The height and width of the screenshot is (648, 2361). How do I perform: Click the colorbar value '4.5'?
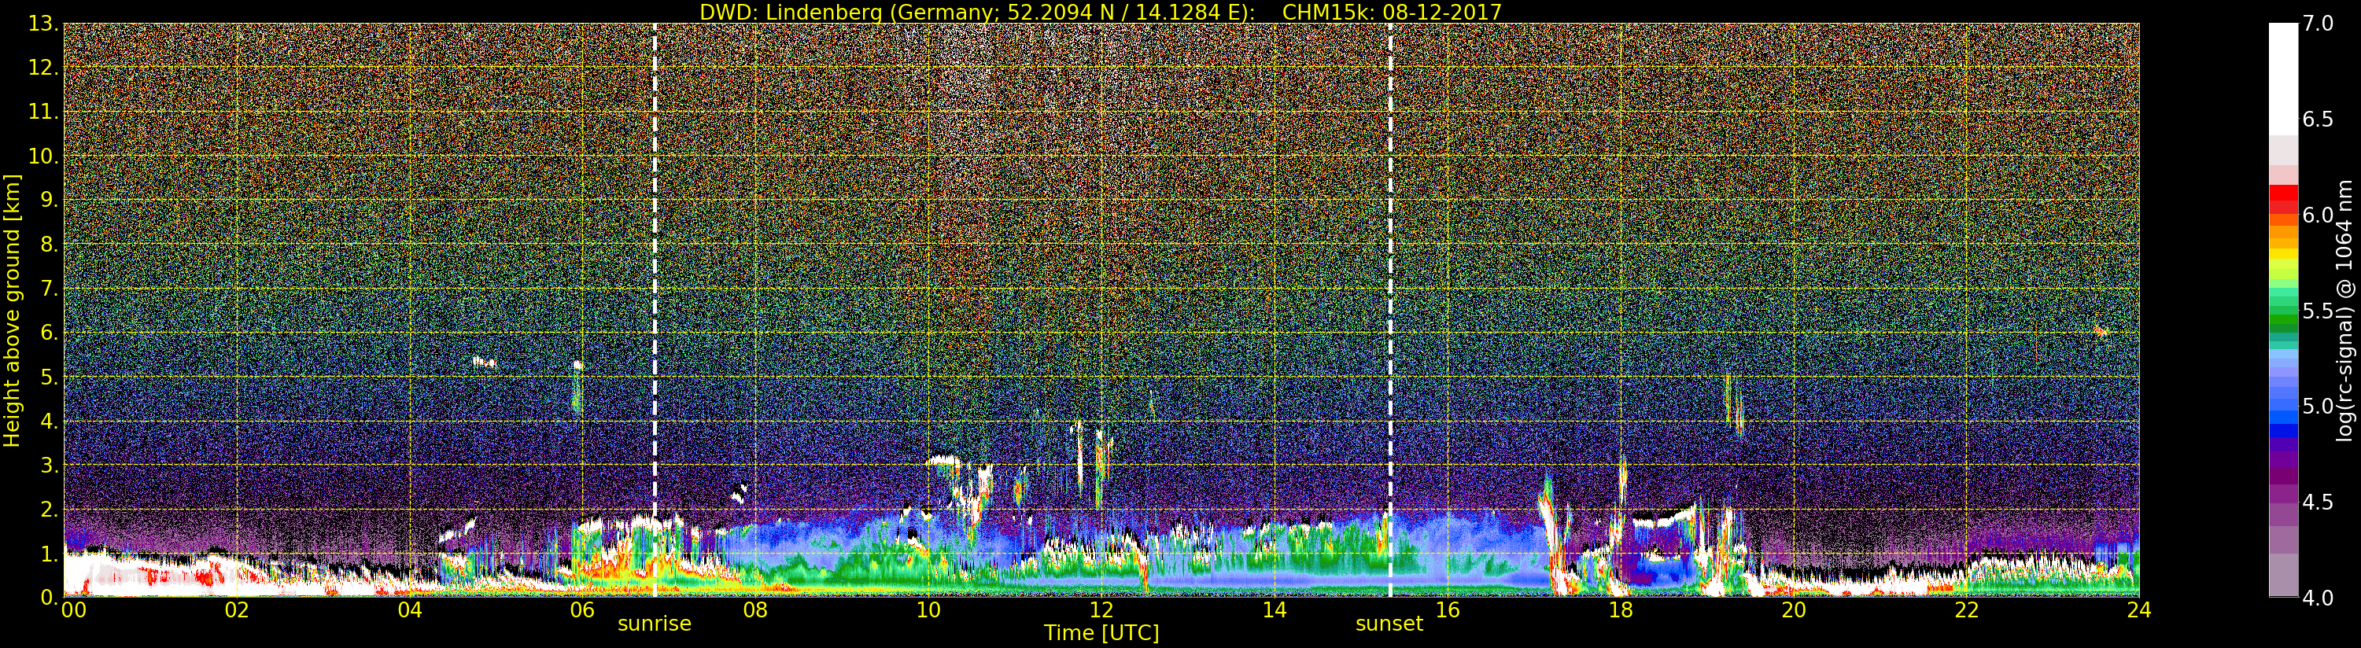click(2318, 502)
